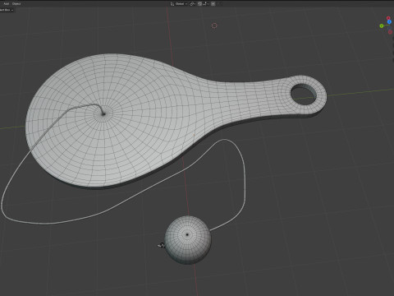The image size is (394, 296).
Task: Click the blue Z axis on navigation gizmo
Action: (x=389, y=21)
